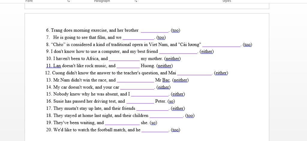Click '(neither)' at the end of sentence 10
The image size is (307, 141).
coord(172,59)
